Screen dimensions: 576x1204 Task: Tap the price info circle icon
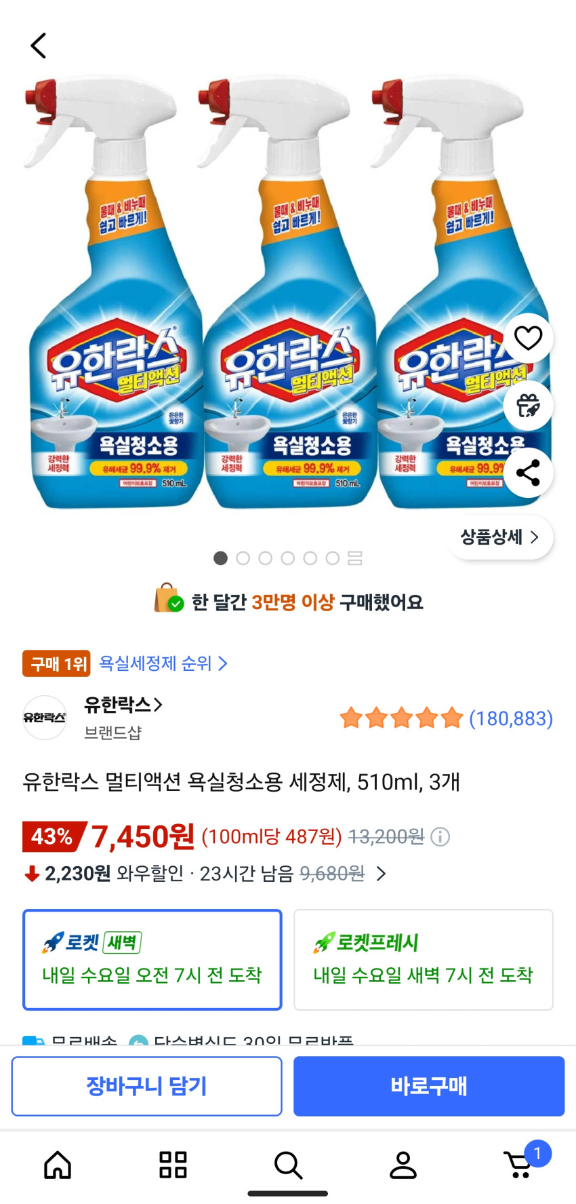[x=440, y=837]
